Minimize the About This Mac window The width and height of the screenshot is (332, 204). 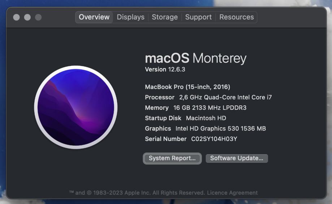pyautogui.click(x=27, y=17)
